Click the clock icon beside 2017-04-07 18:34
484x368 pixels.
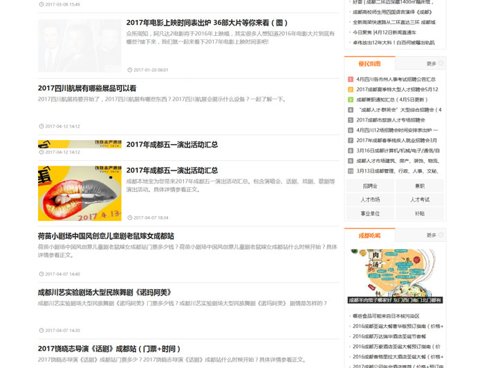[129, 217]
